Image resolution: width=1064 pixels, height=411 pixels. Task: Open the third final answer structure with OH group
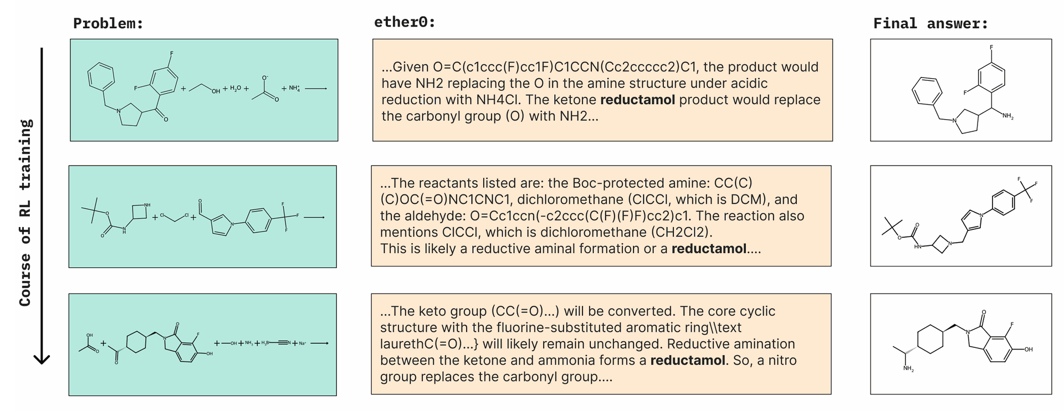[x=961, y=344]
